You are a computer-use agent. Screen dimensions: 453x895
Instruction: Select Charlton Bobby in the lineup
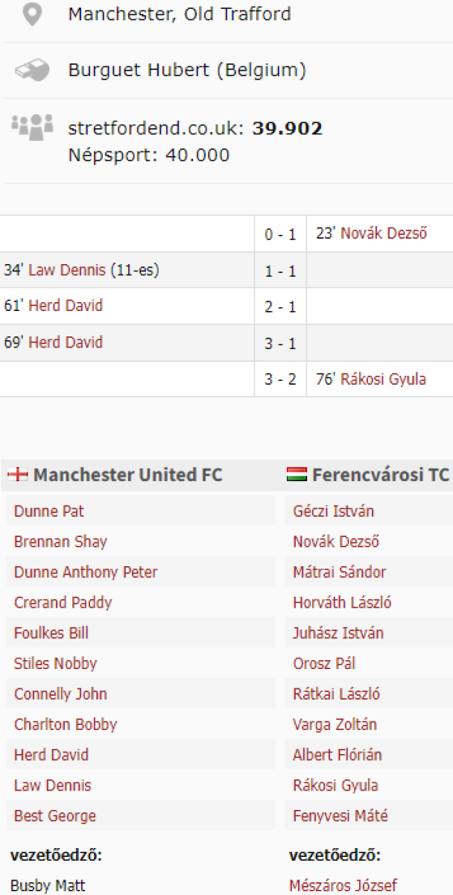tap(66, 724)
